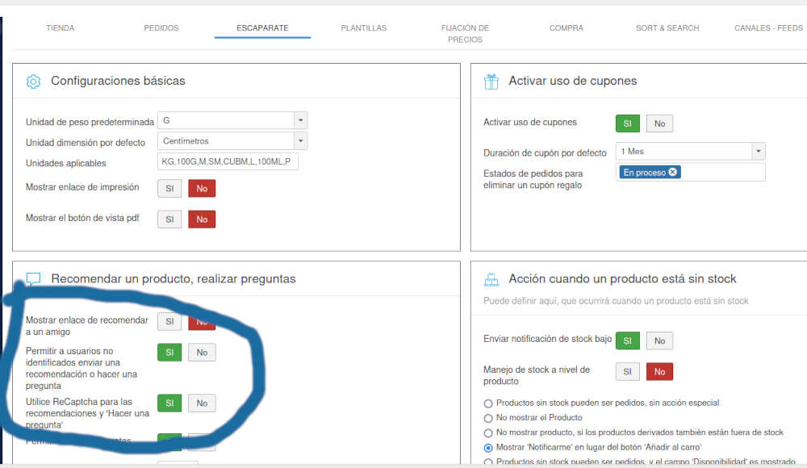Screen dimensions: 807x468
Task: Set Mostrar enlace de recomendar a un amigo to SI
Action: (169, 321)
